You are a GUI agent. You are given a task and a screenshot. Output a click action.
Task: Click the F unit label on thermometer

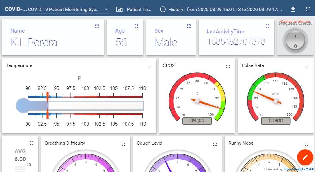[x=79, y=78]
